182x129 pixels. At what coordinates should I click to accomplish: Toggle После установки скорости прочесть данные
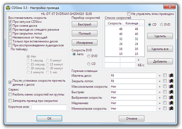(10, 82)
